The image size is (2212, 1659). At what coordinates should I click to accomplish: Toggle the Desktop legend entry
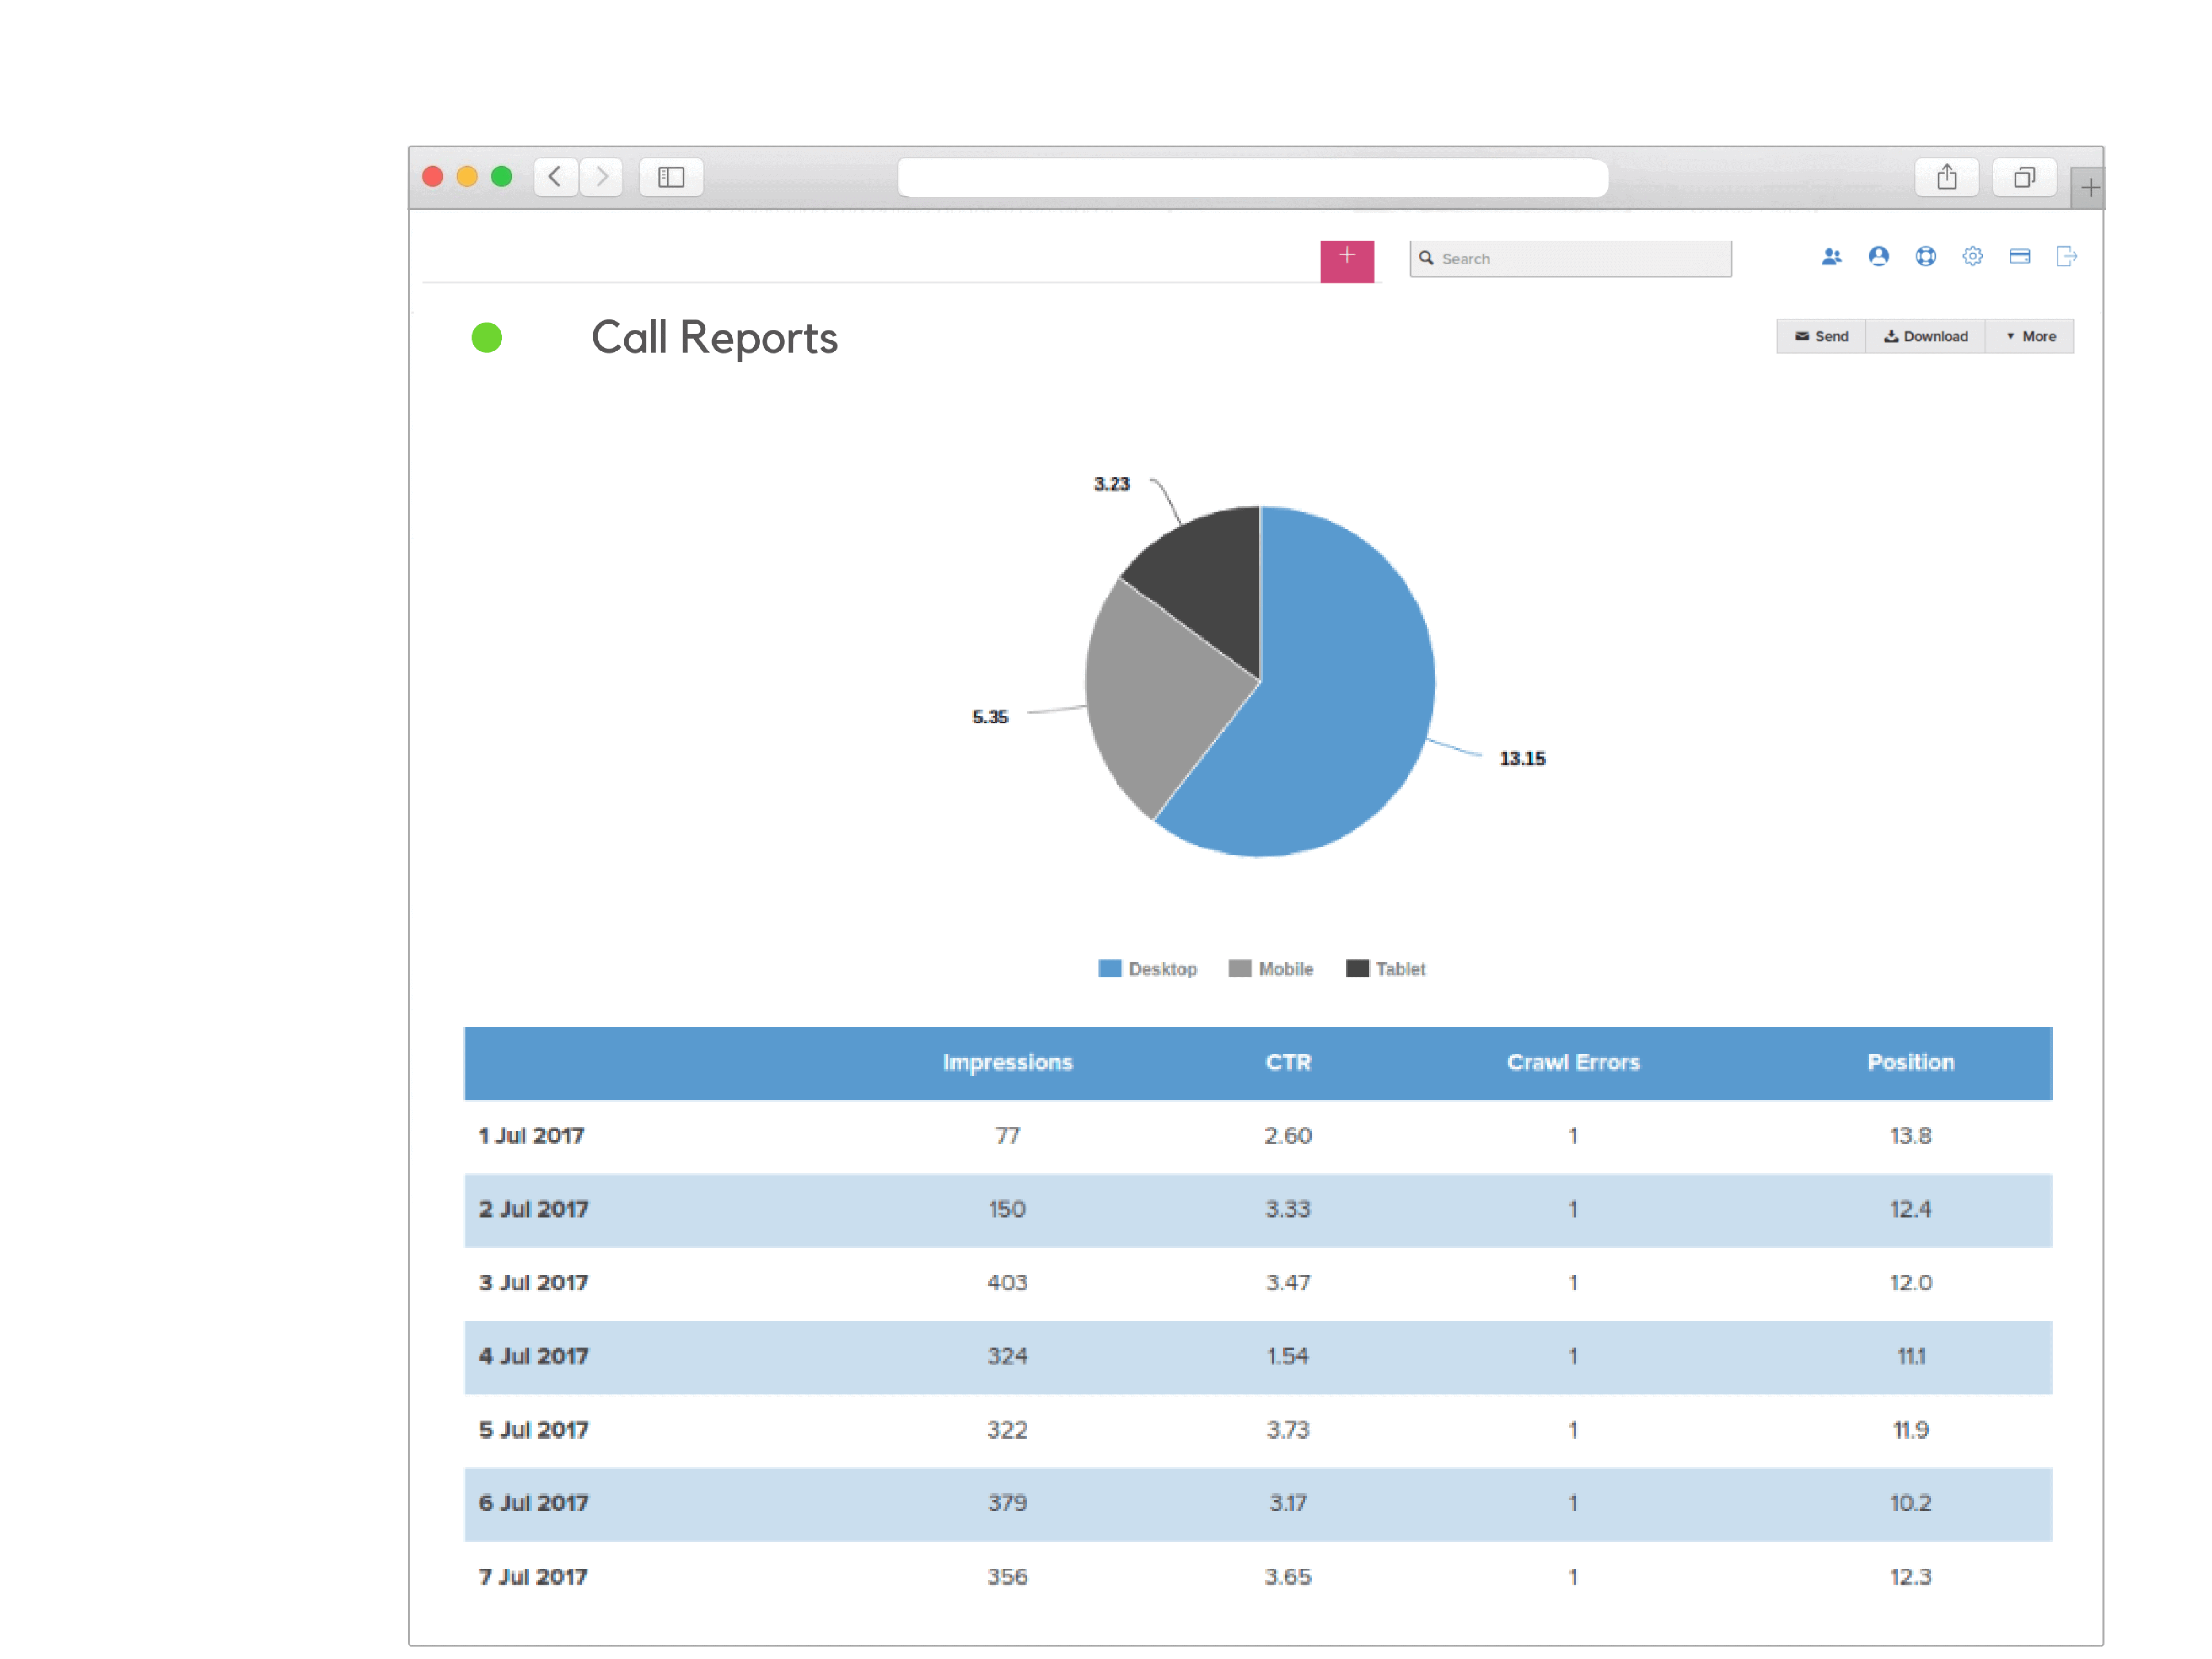(x=1148, y=968)
